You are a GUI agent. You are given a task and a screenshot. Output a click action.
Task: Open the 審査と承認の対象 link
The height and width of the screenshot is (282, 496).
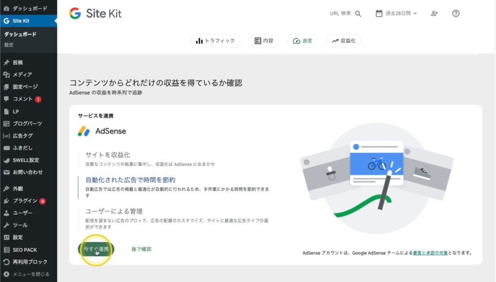430,252
